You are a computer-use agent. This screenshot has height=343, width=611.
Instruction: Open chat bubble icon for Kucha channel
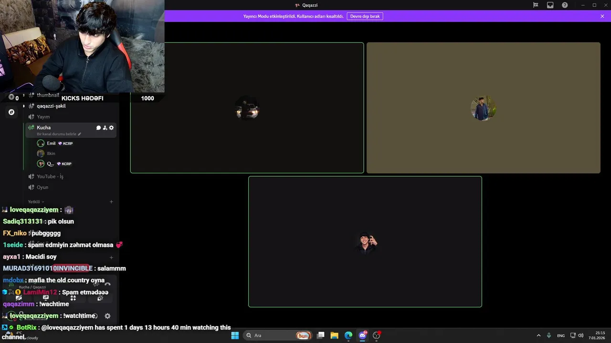pos(98,128)
